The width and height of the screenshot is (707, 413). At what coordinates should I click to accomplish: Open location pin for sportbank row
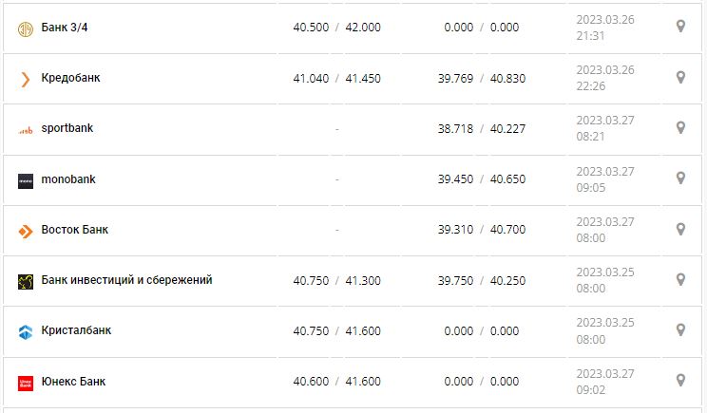(680, 127)
